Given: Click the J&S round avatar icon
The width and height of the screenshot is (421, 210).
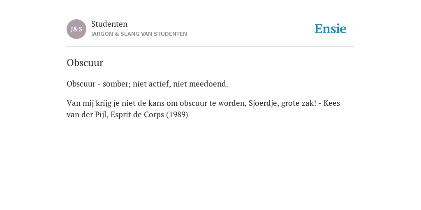Looking at the screenshot, I should coord(76,29).
